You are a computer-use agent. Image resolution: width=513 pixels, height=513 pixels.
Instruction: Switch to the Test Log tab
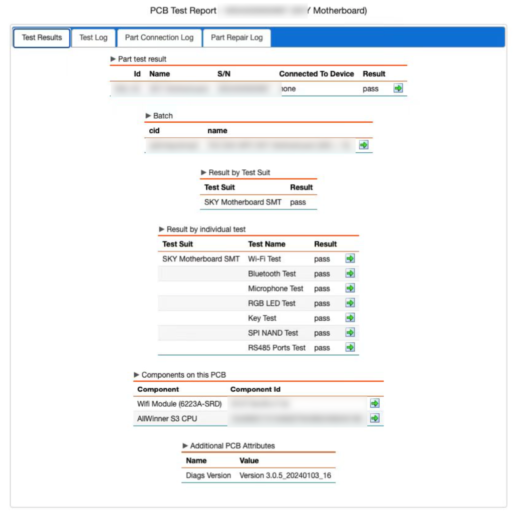pos(93,38)
